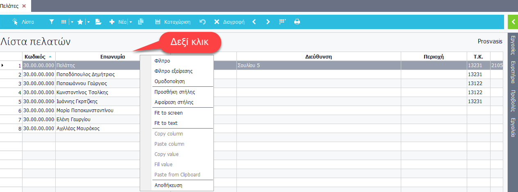Select Ομαδοποίηση in the context menu

[169, 81]
